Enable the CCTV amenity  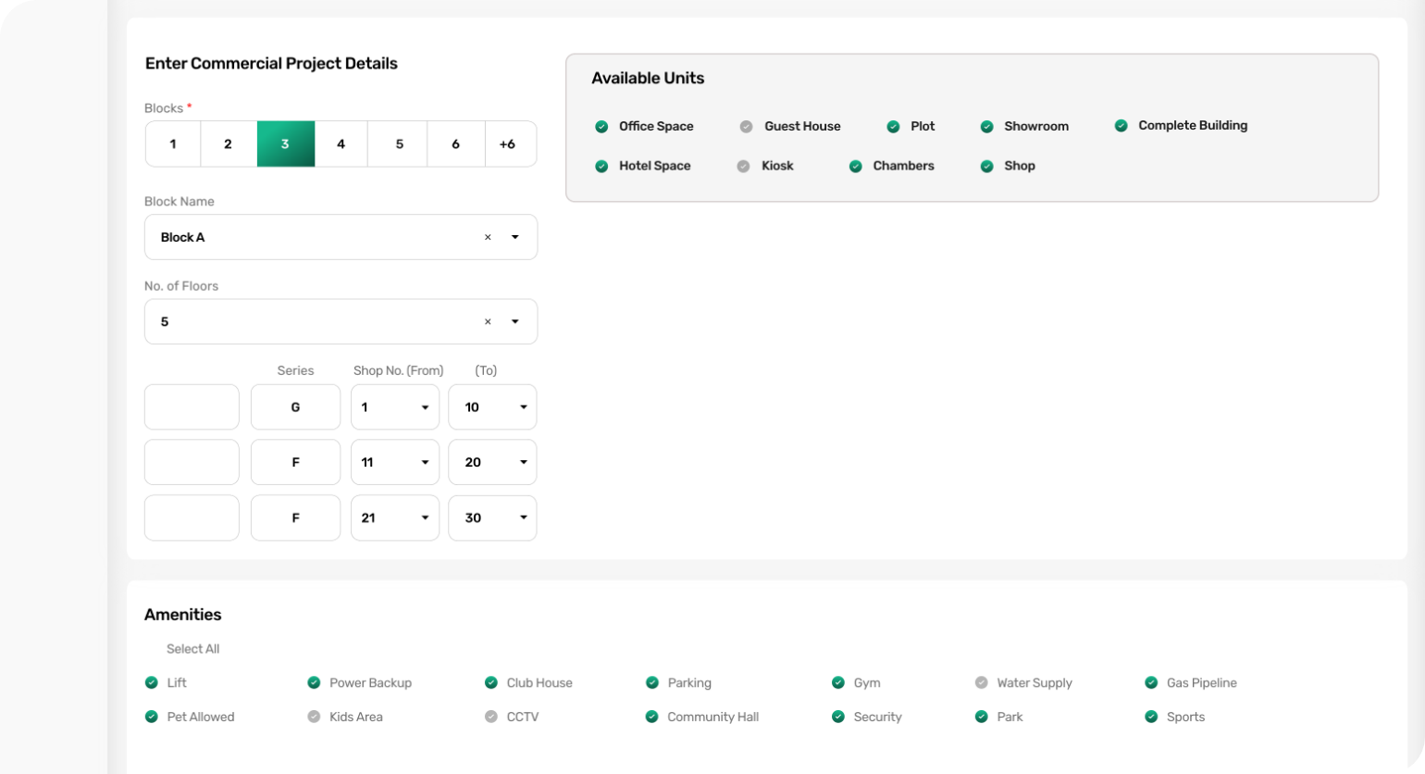coord(491,718)
